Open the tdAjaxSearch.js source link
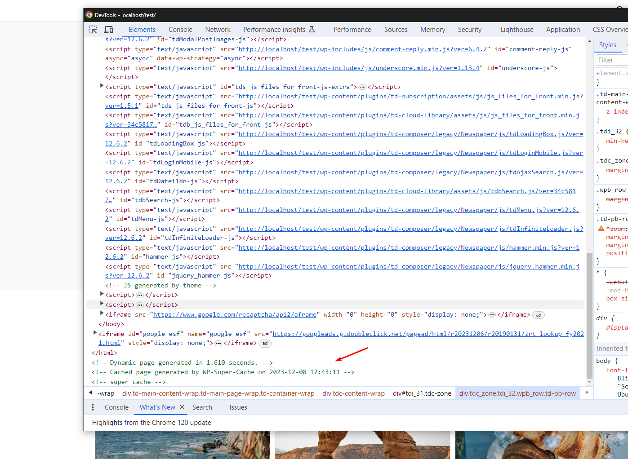The height and width of the screenshot is (459, 628). [344, 177]
